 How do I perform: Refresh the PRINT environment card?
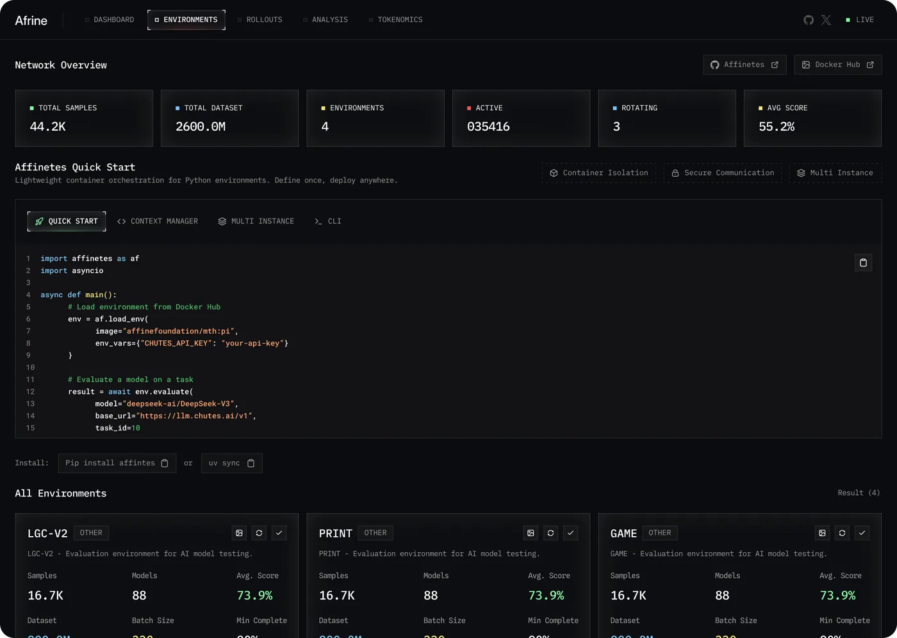coord(550,533)
